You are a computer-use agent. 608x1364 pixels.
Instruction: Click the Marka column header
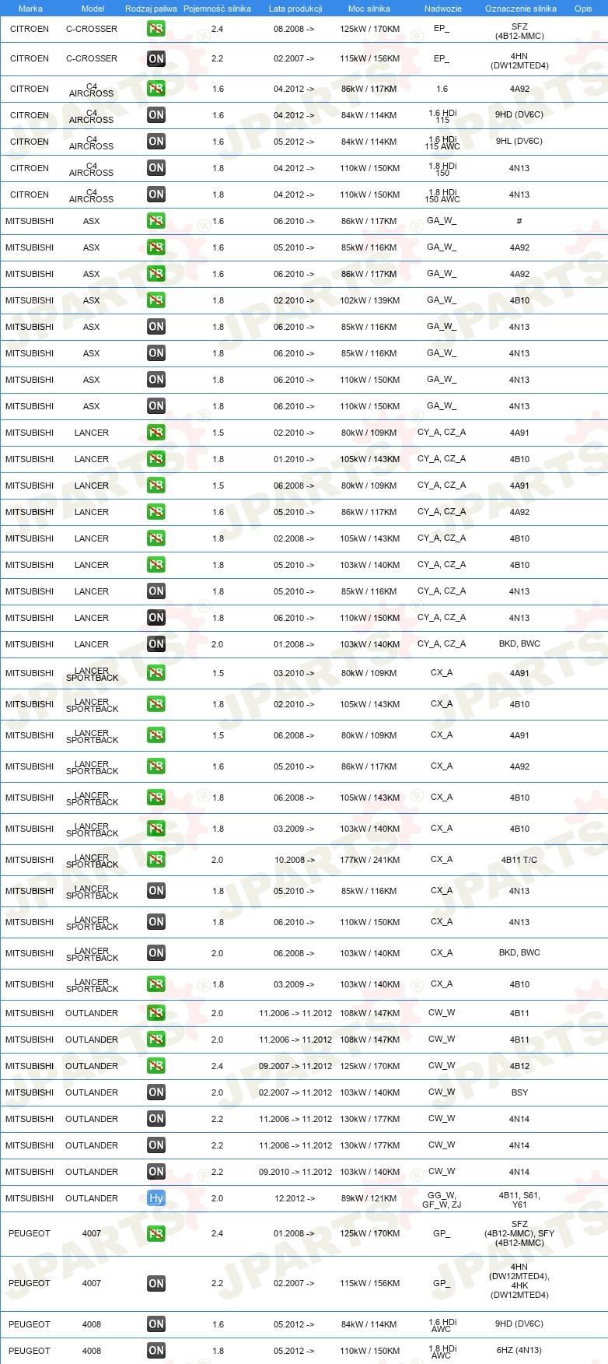pyautogui.click(x=30, y=9)
